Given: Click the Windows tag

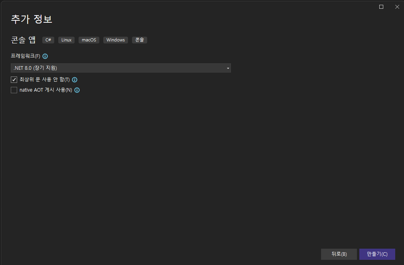Looking at the screenshot, I should pos(116,40).
